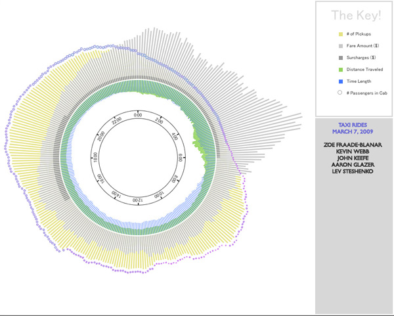The height and width of the screenshot is (316, 394).
Task: Click the 12:00 mark on the clock dial
Action: (x=137, y=200)
